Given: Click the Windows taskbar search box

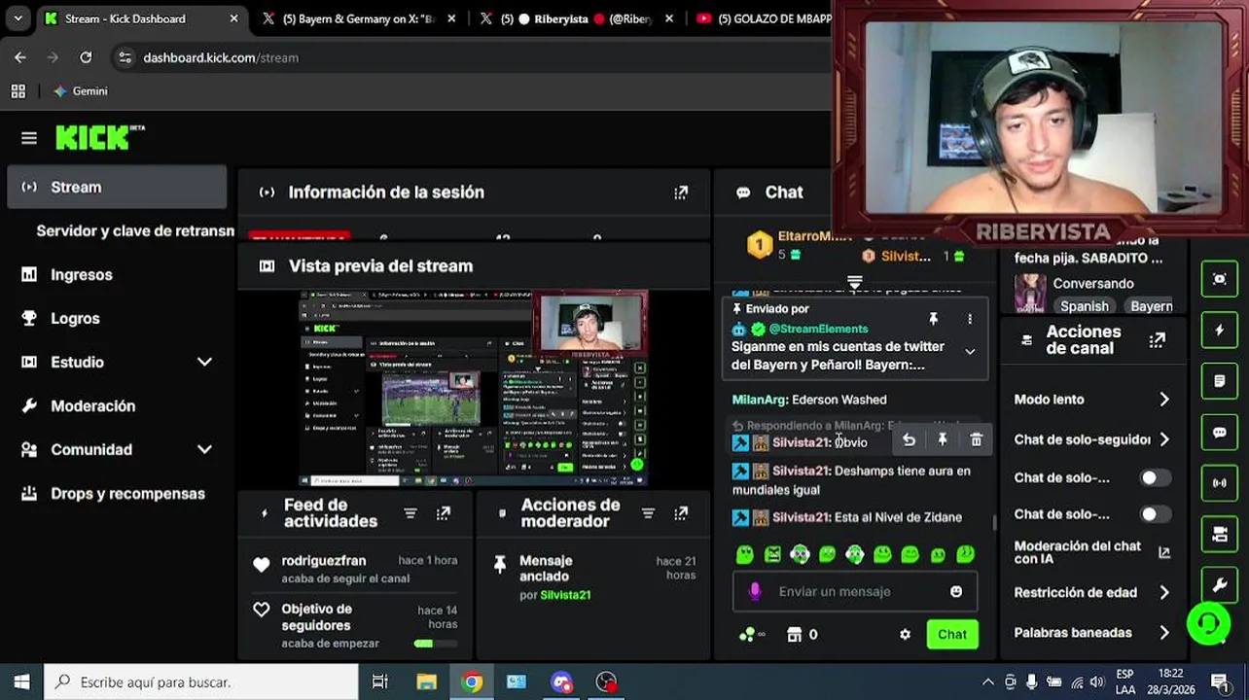Looking at the screenshot, I should pyautogui.click(x=202, y=682).
